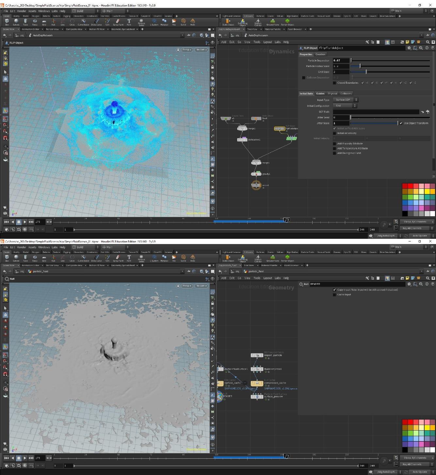Viewport: 436px width, 475px height.
Task: Choose the Grid shelf tool in lower window
Action: [44, 258]
